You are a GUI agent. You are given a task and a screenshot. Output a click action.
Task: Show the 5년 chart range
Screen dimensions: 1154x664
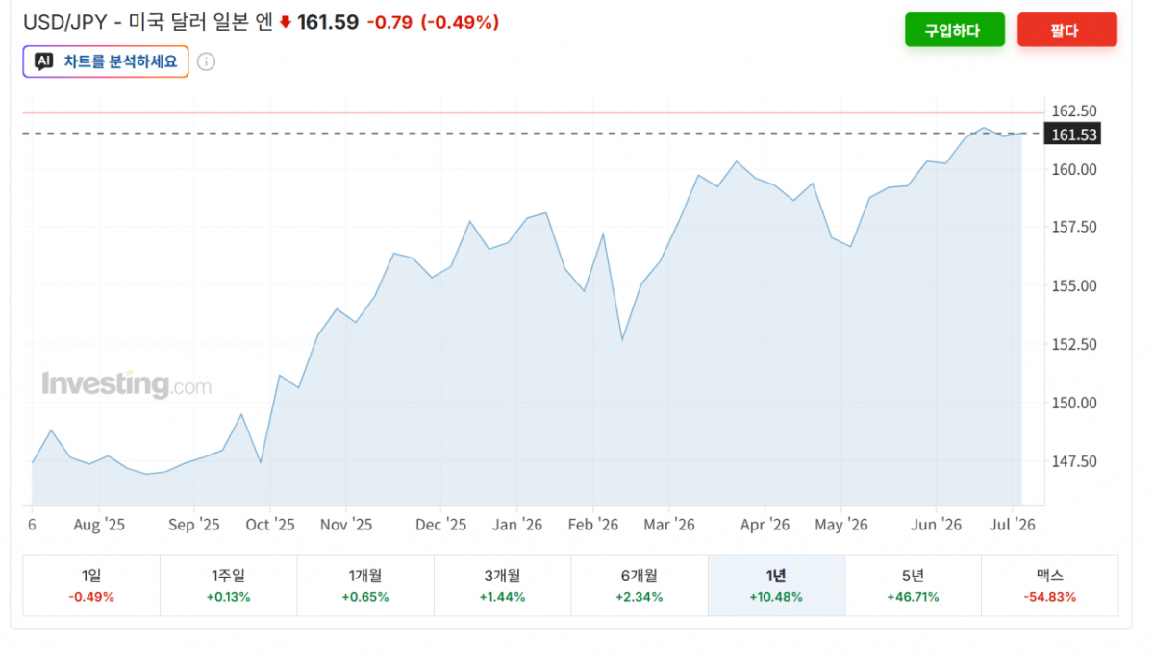click(913, 585)
